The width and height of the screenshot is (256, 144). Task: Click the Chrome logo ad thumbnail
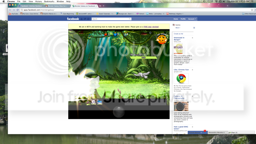point(181,78)
